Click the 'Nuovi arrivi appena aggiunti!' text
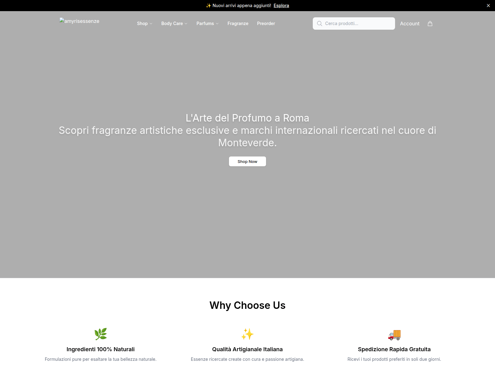 click(242, 6)
